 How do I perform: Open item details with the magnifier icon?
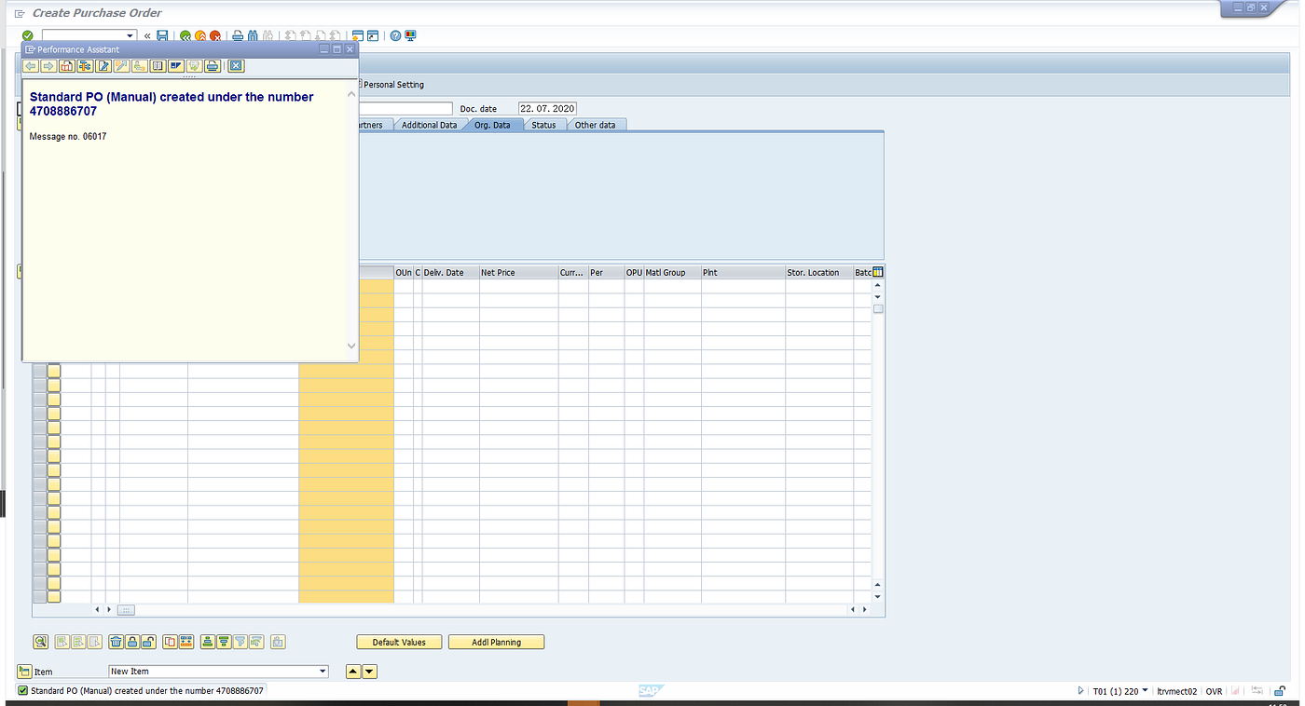40,642
